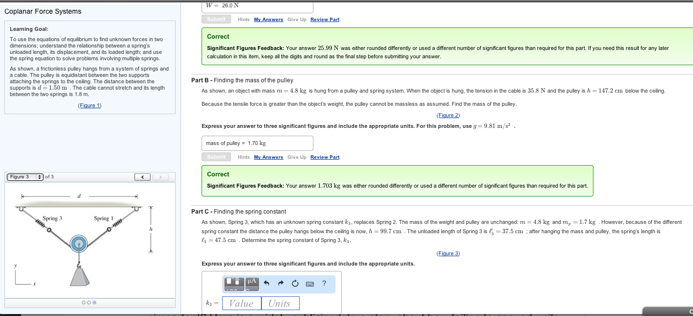Click the mass of pulley answer box
The height and width of the screenshot is (316, 693).
pos(257,143)
